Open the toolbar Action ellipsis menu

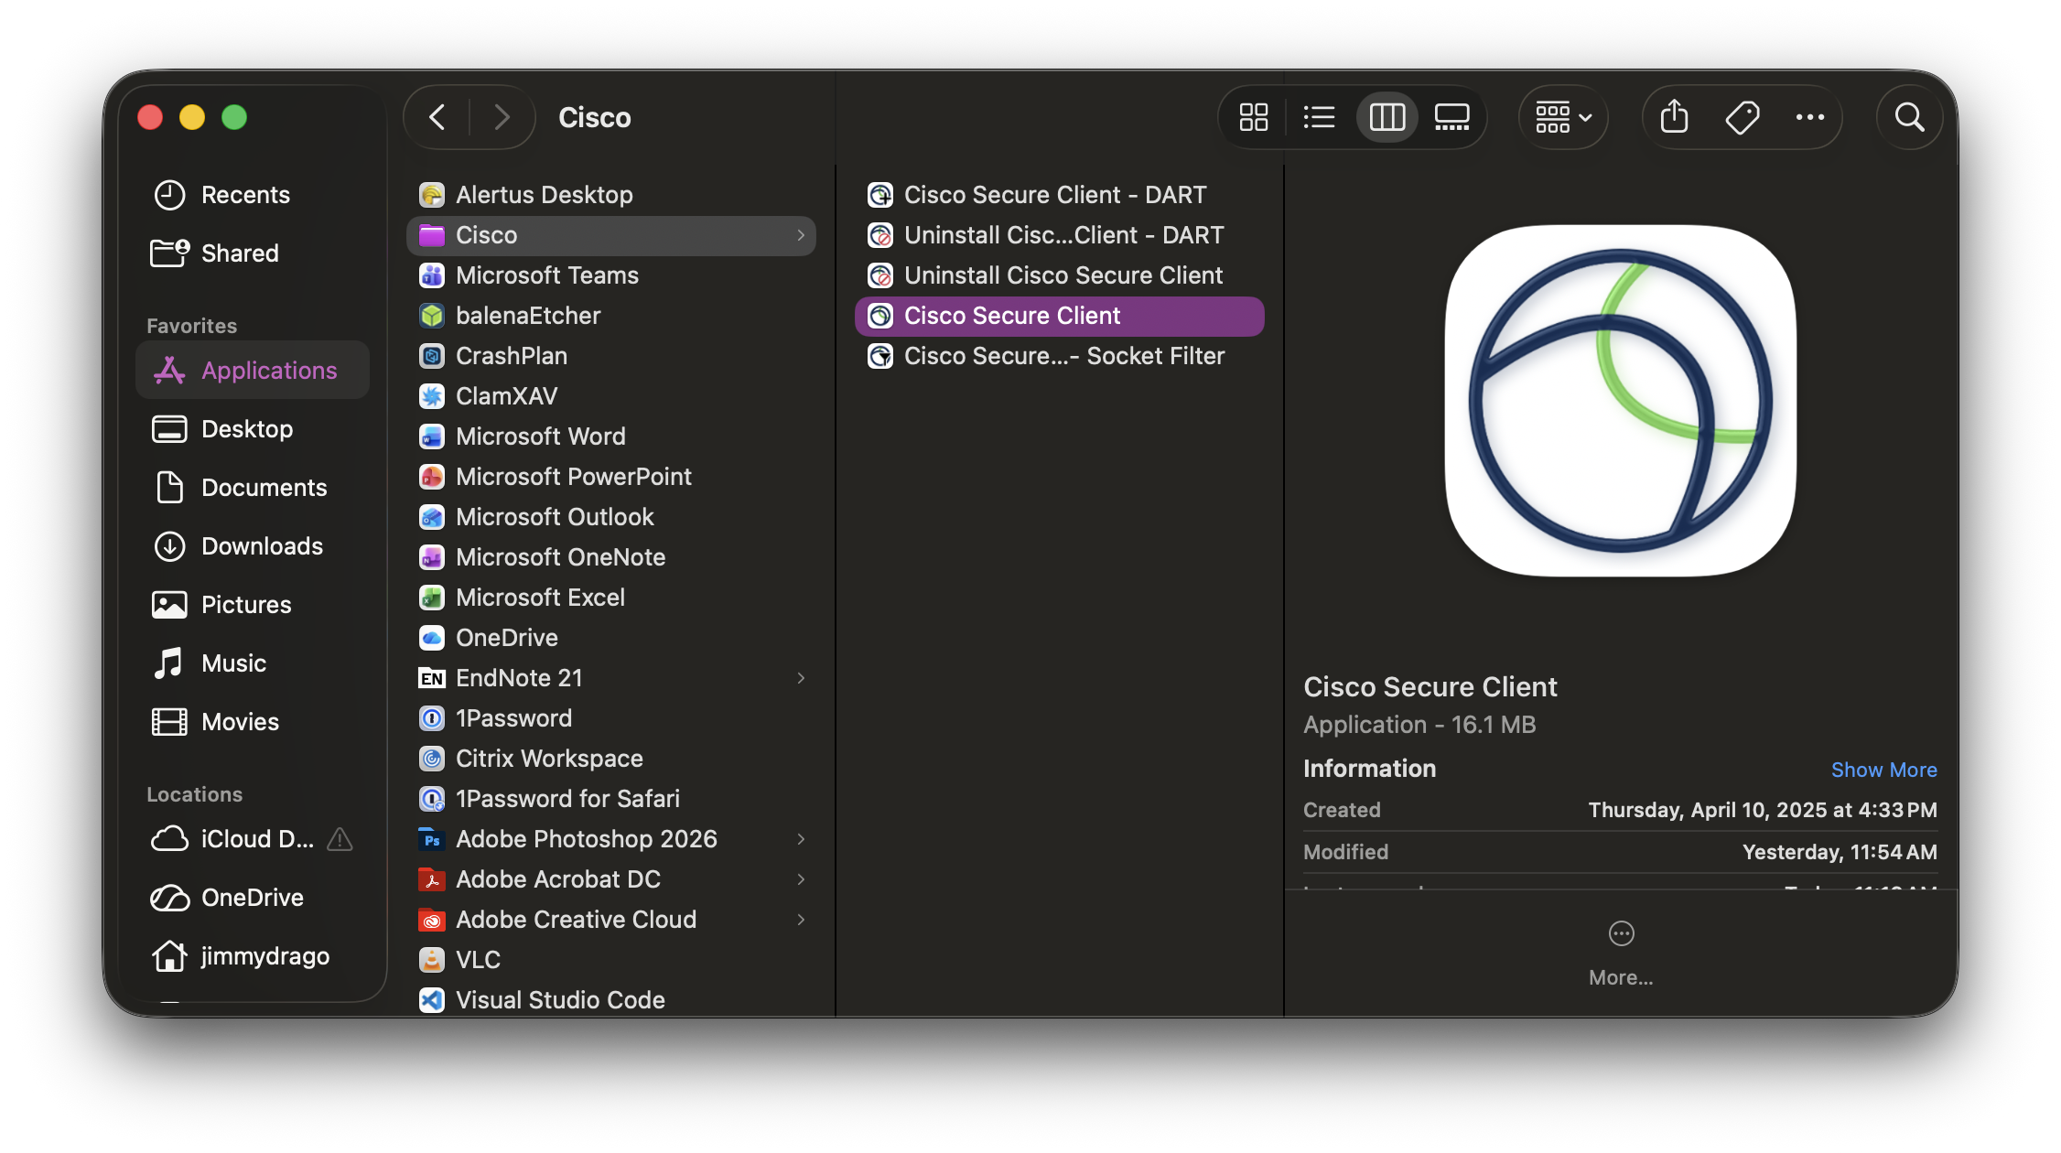[1809, 117]
